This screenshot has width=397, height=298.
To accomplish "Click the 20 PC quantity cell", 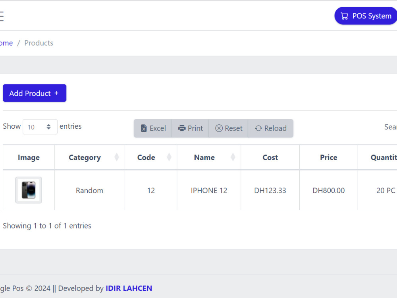I will coord(378,190).
